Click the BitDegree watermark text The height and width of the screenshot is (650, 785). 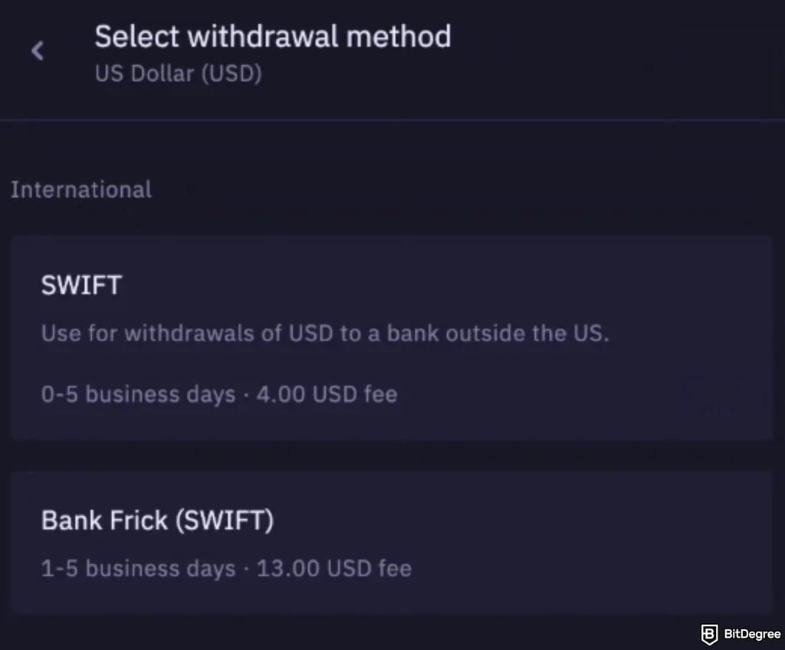(x=751, y=635)
